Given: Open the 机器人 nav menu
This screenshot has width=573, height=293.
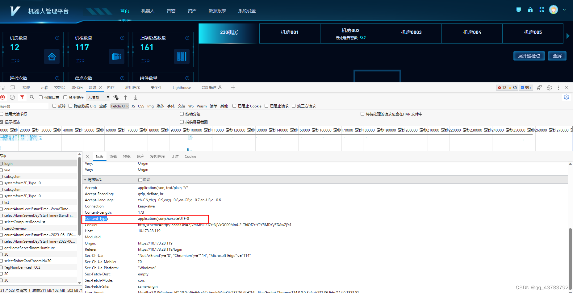Looking at the screenshot, I should 148,11.
